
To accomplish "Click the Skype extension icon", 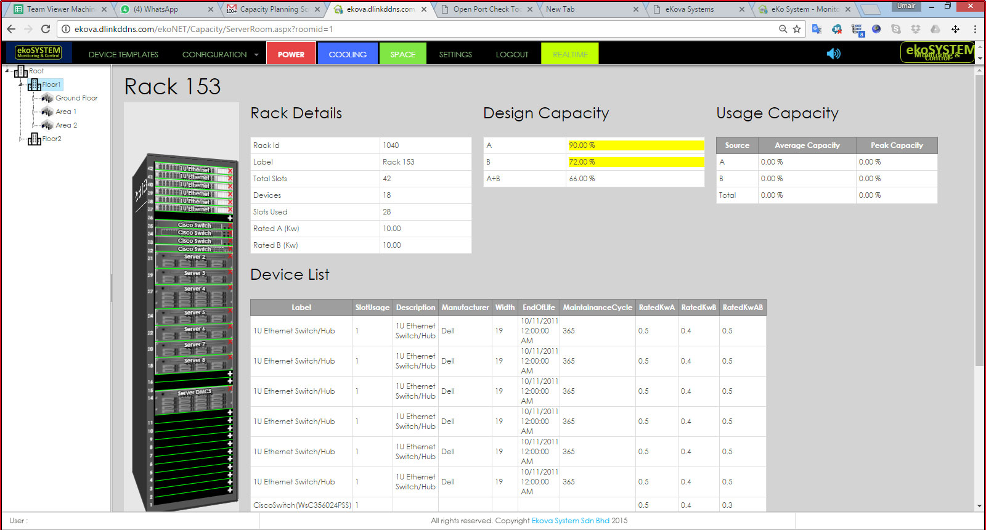I will coord(896,29).
